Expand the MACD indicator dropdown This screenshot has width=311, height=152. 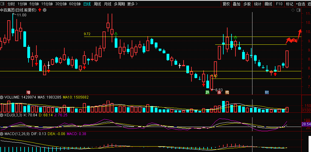pyautogui.click(x=2, y=134)
